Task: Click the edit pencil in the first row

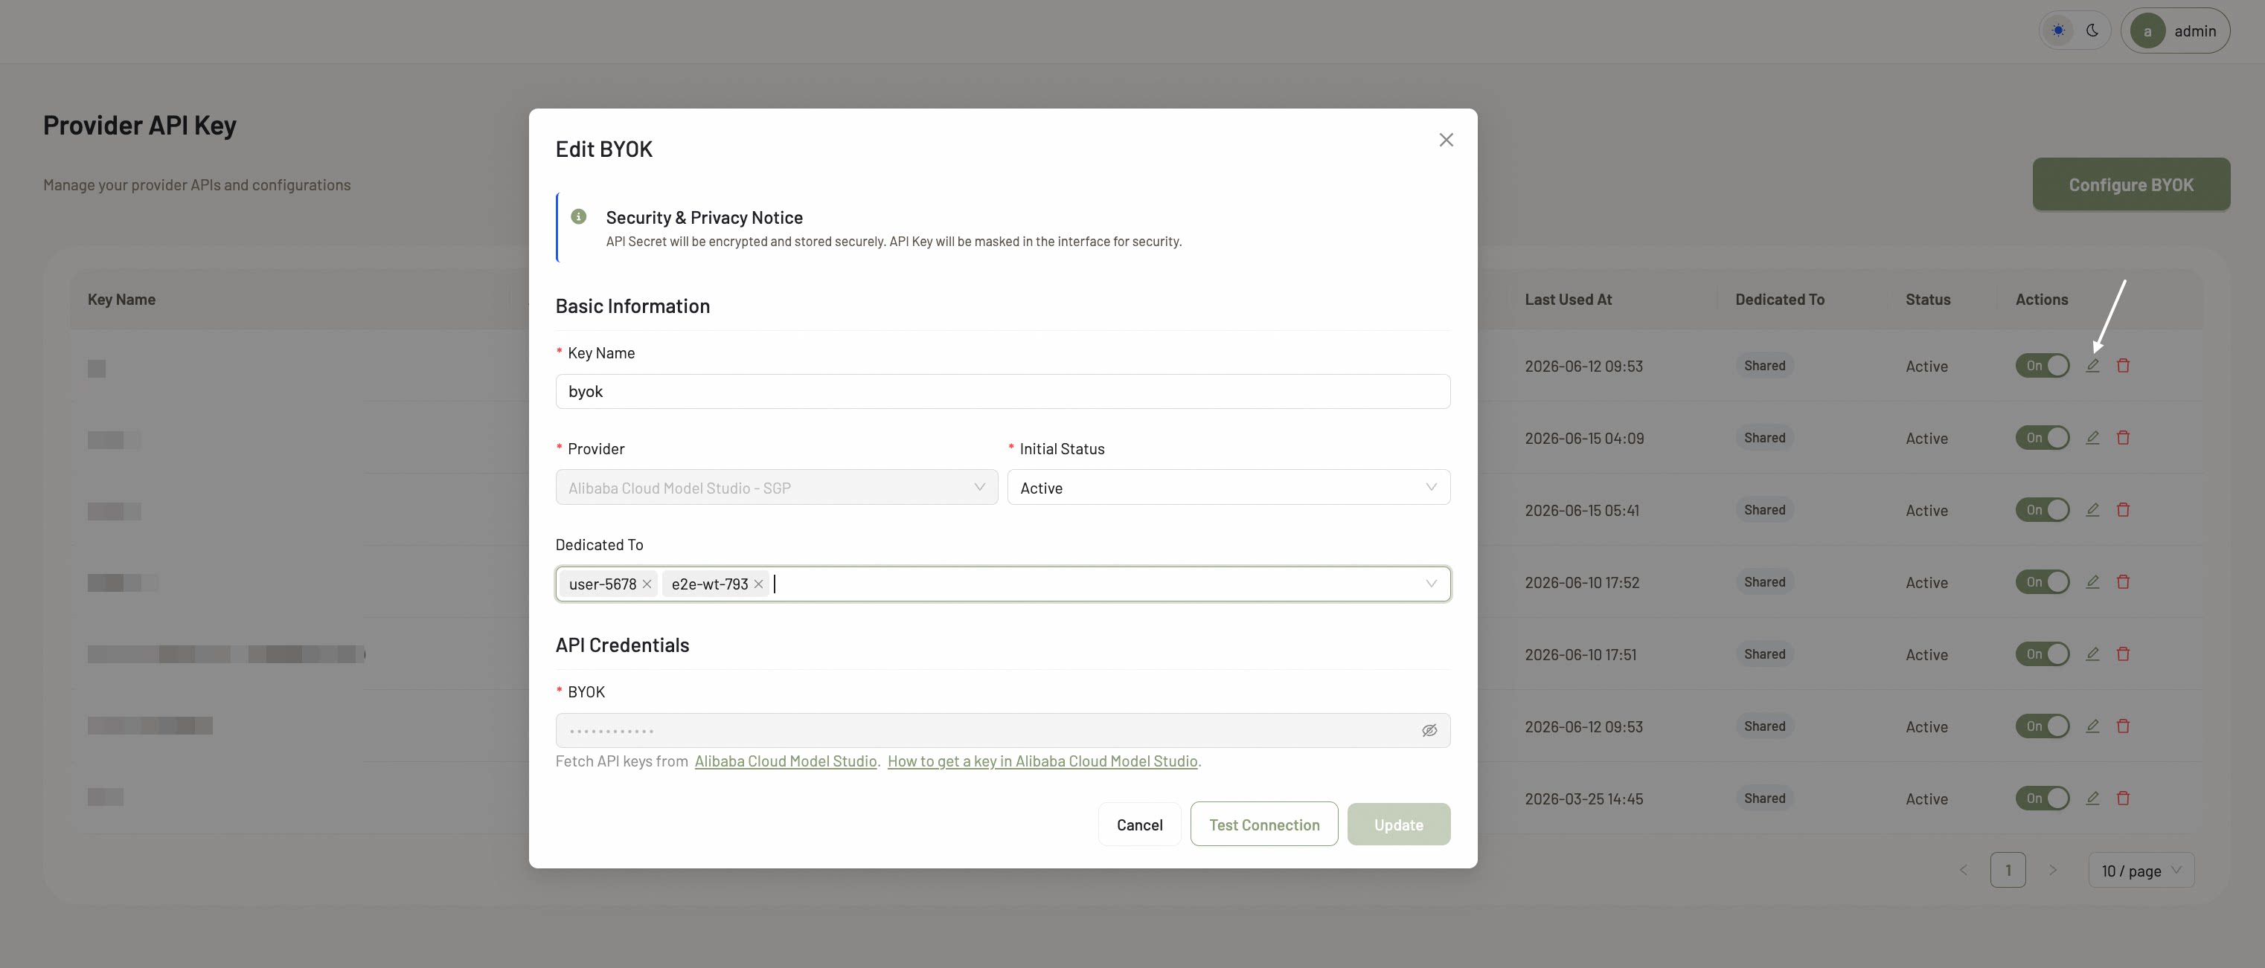Action: click(x=2092, y=365)
